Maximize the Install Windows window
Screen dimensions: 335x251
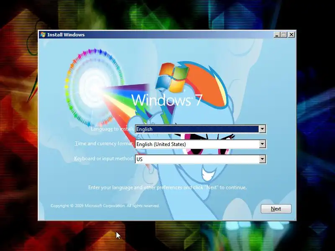[x=284, y=35]
